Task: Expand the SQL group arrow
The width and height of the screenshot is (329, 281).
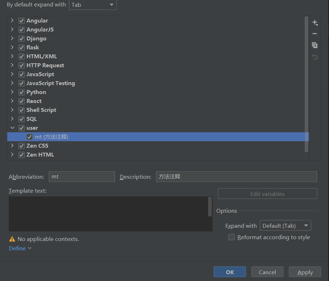Action: [12, 119]
